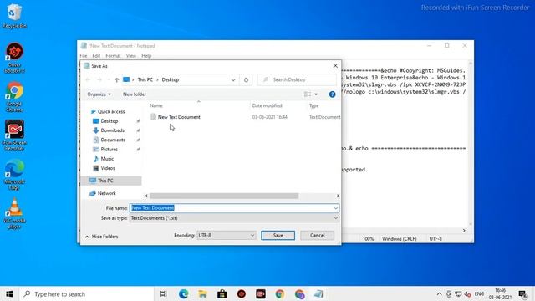535x301 pixels.
Task: Expand File name history dropdown
Action: click(336, 208)
